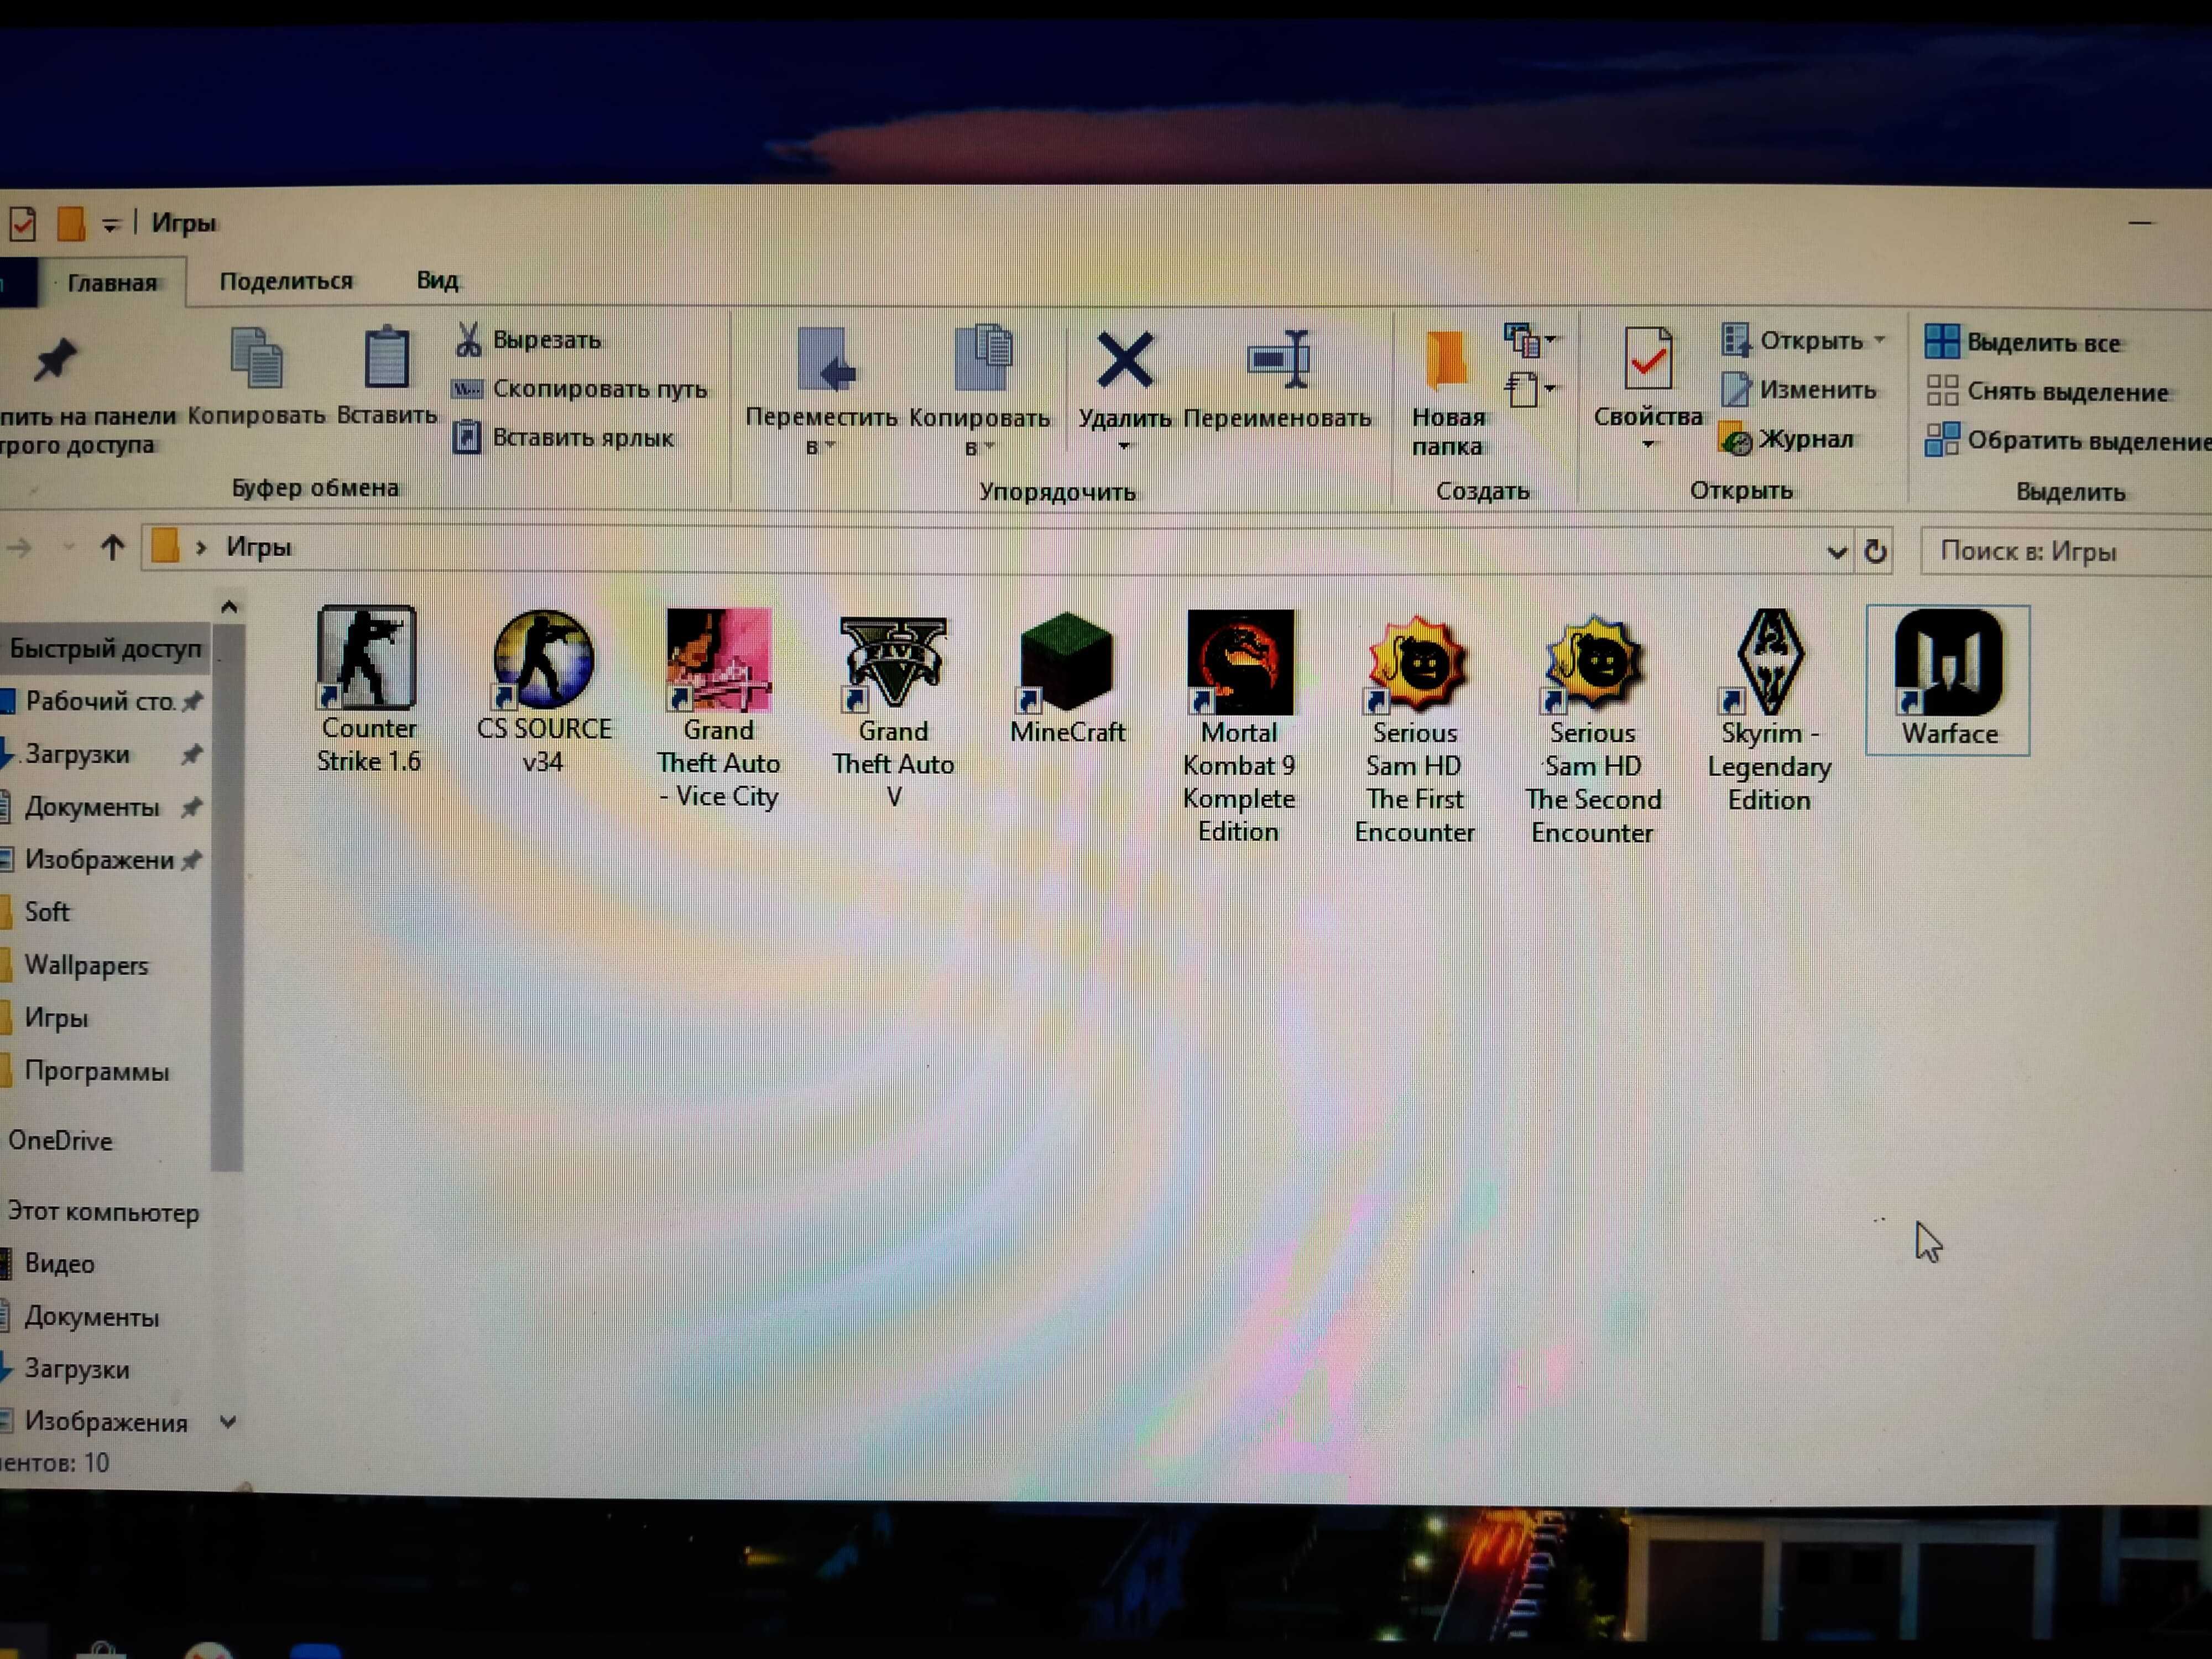Switch to the Поделиться ribbon tab
Screen dimensions: 2212x1659
286,281
